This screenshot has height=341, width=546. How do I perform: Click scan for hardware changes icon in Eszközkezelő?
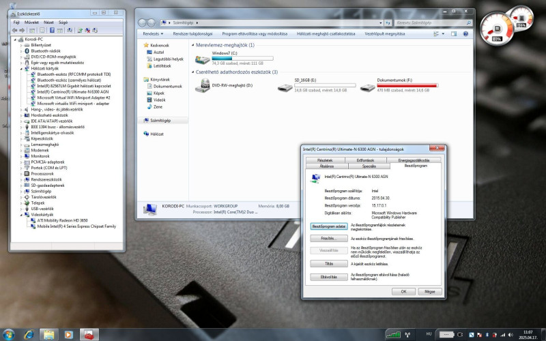(x=70, y=30)
